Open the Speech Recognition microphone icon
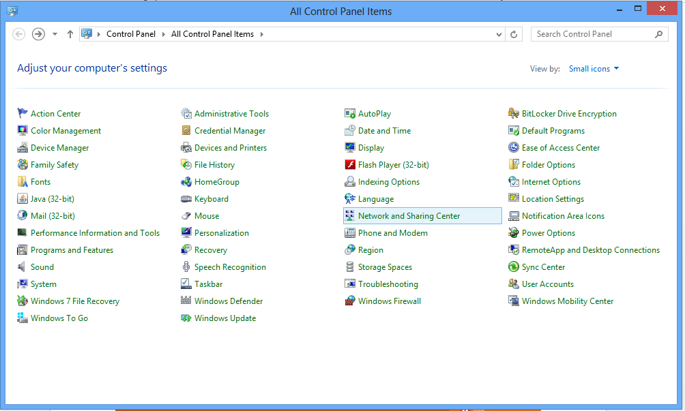685x411 pixels. point(186,267)
